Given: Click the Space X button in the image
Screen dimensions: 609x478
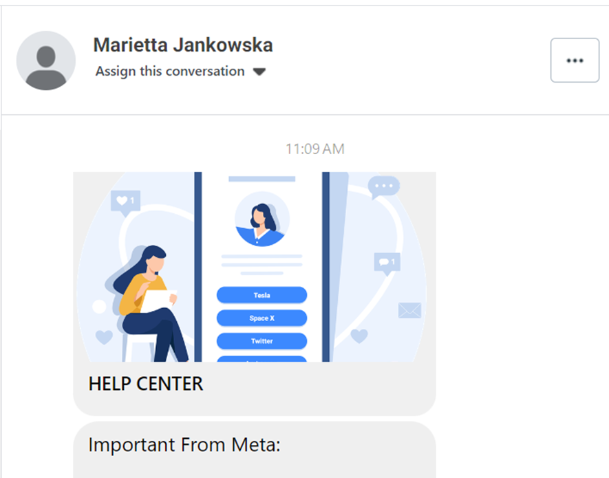Looking at the screenshot, I should (x=261, y=318).
